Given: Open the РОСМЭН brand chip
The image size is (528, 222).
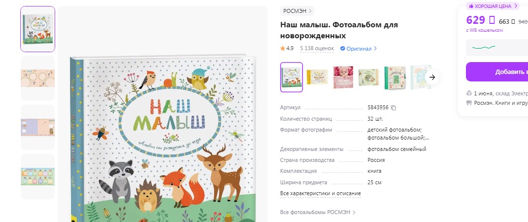Looking at the screenshot, I should [297, 11].
